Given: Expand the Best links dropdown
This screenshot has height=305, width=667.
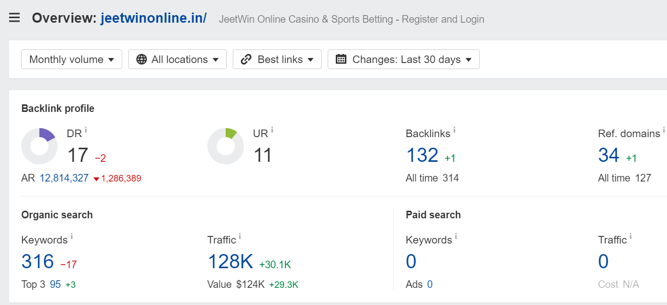Looking at the screenshot, I should [x=277, y=59].
